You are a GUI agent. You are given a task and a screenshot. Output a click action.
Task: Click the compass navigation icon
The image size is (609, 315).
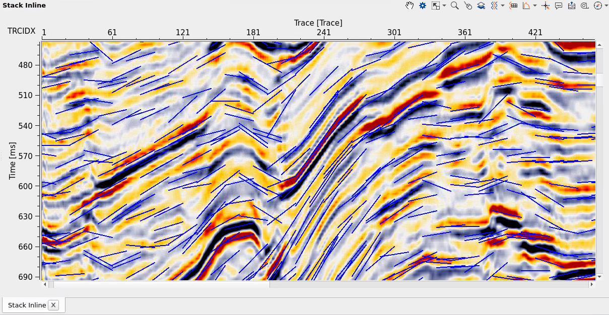(597, 6)
